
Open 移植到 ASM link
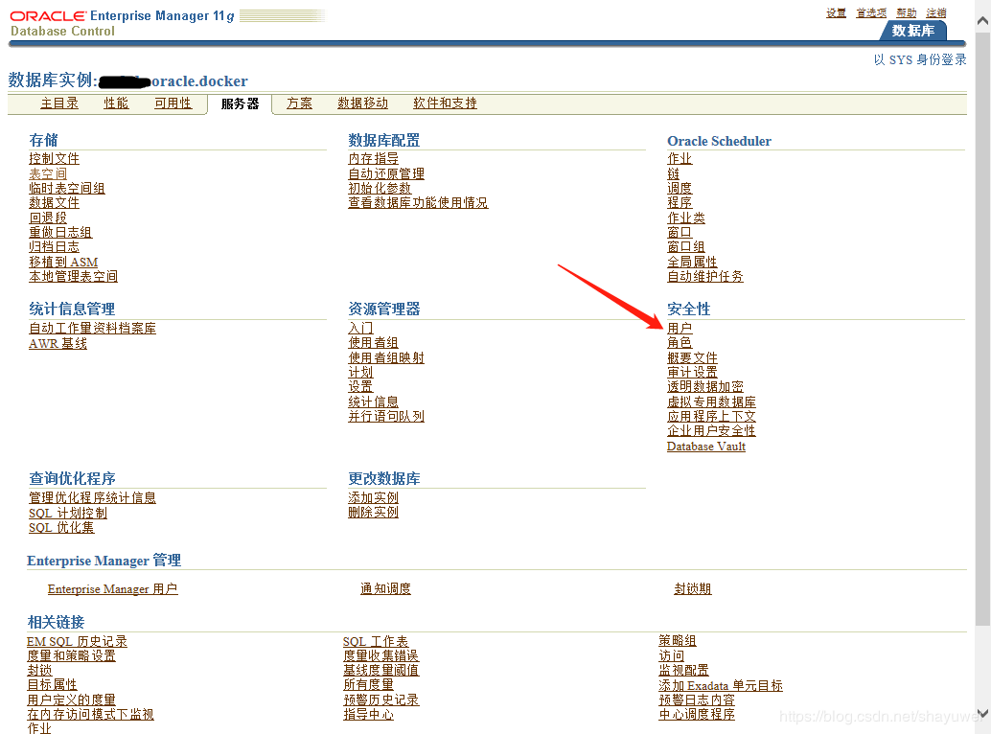pyautogui.click(x=64, y=263)
